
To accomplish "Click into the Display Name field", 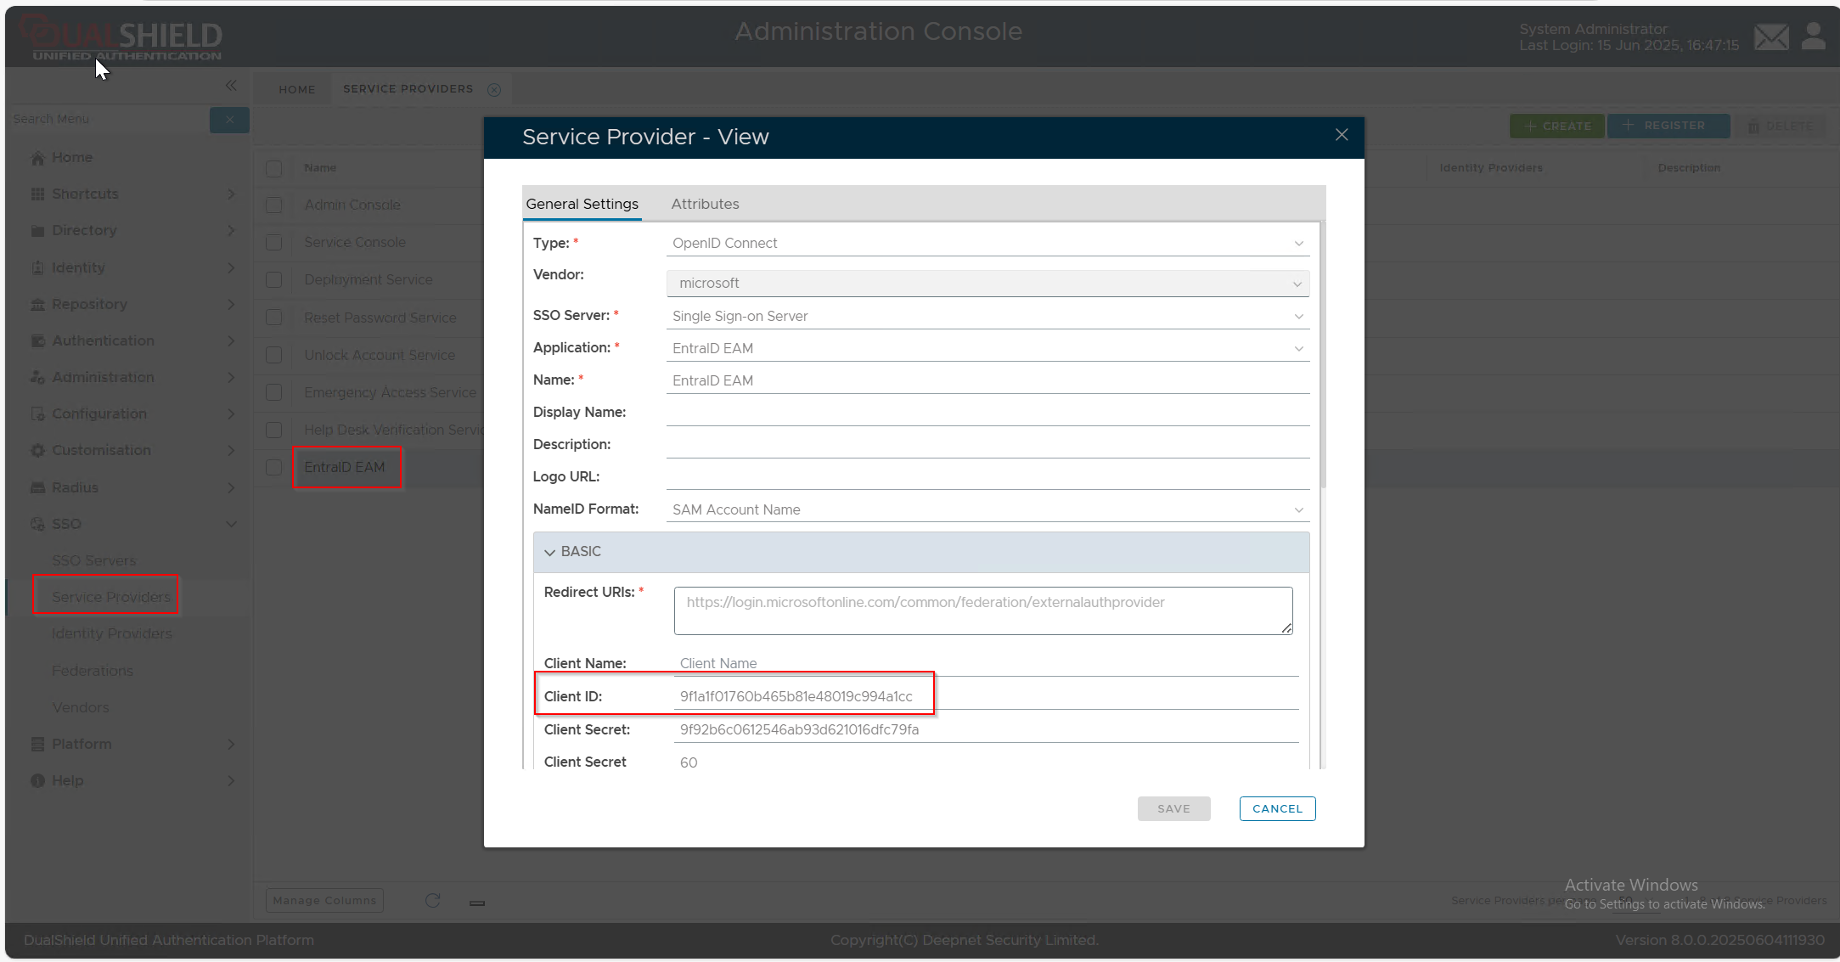I will coord(987,413).
